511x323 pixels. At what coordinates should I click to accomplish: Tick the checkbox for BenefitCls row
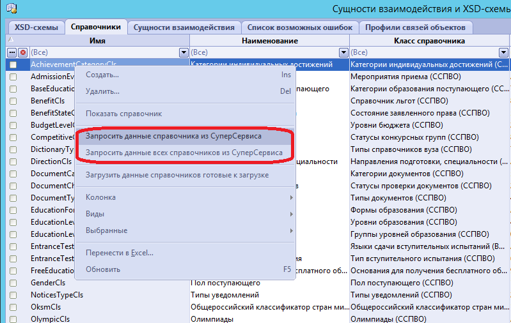tap(13, 101)
